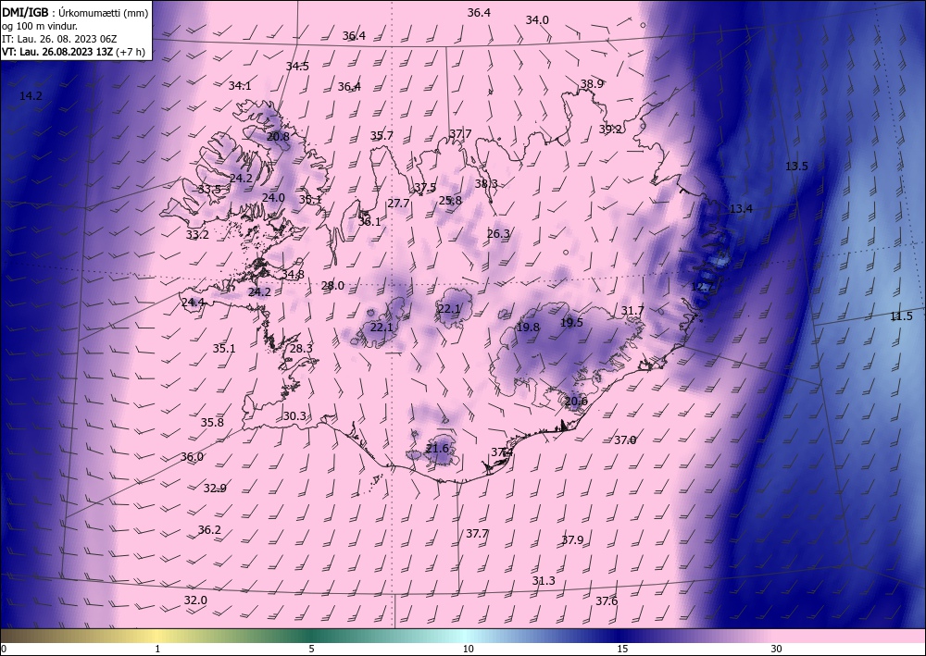926x656 pixels.
Task: Click the '35.8' map value
Action: [x=212, y=423]
